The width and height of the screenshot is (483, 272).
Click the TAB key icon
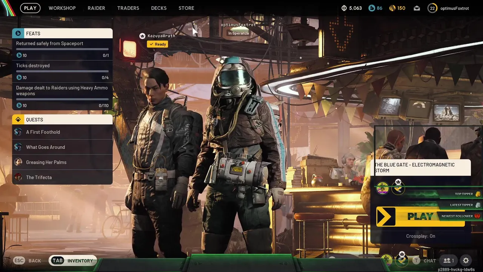57,260
